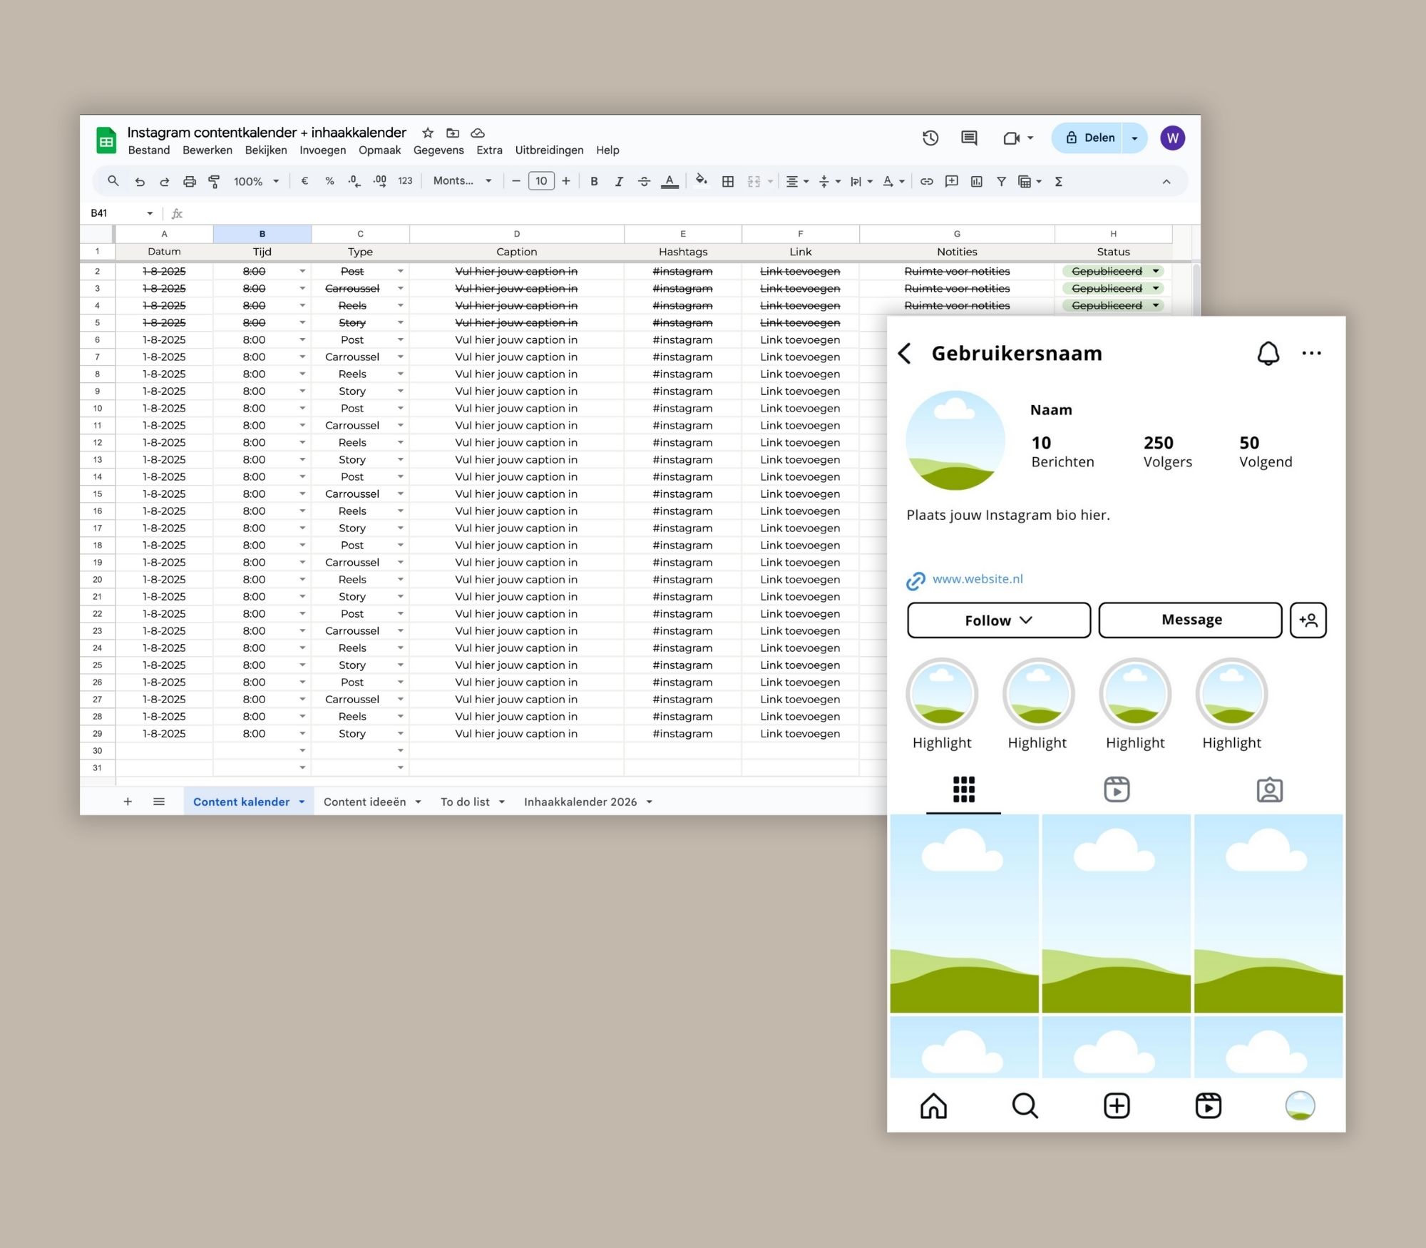Open the zoom 100% dropdown

pos(255,182)
